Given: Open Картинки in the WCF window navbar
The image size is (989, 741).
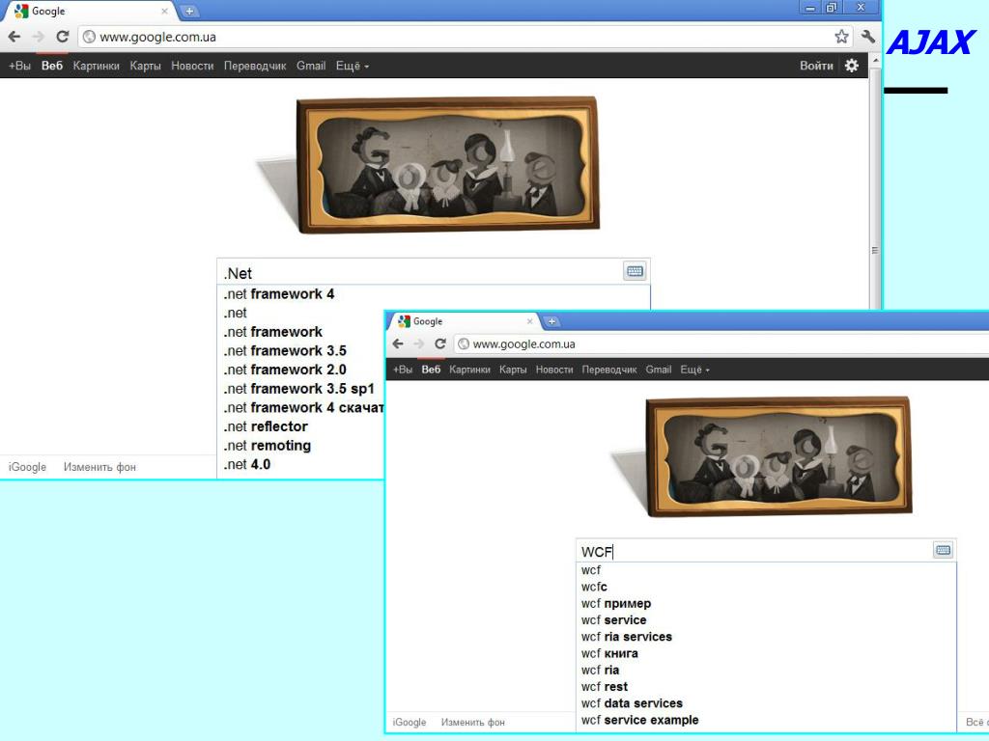Looking at the screenshot, I should (469, 370).
